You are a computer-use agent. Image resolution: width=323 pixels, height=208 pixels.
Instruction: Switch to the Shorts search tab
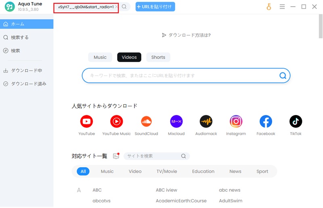coord(158,57)
